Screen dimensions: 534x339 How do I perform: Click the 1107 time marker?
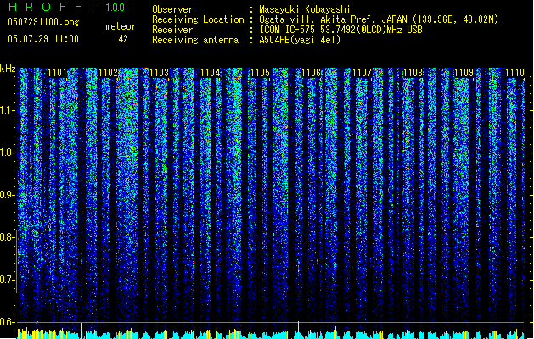coord(362,73)
